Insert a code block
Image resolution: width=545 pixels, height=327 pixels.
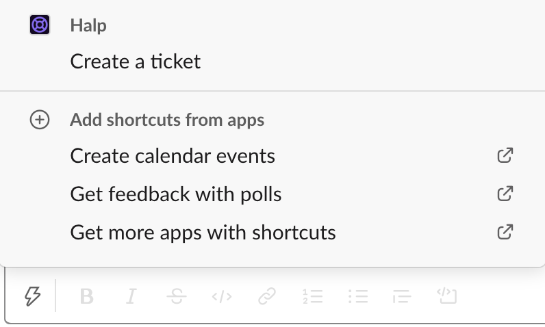(446, 296)
